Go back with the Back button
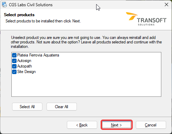Viewport: 172px width, 134px height. point(82,125)
